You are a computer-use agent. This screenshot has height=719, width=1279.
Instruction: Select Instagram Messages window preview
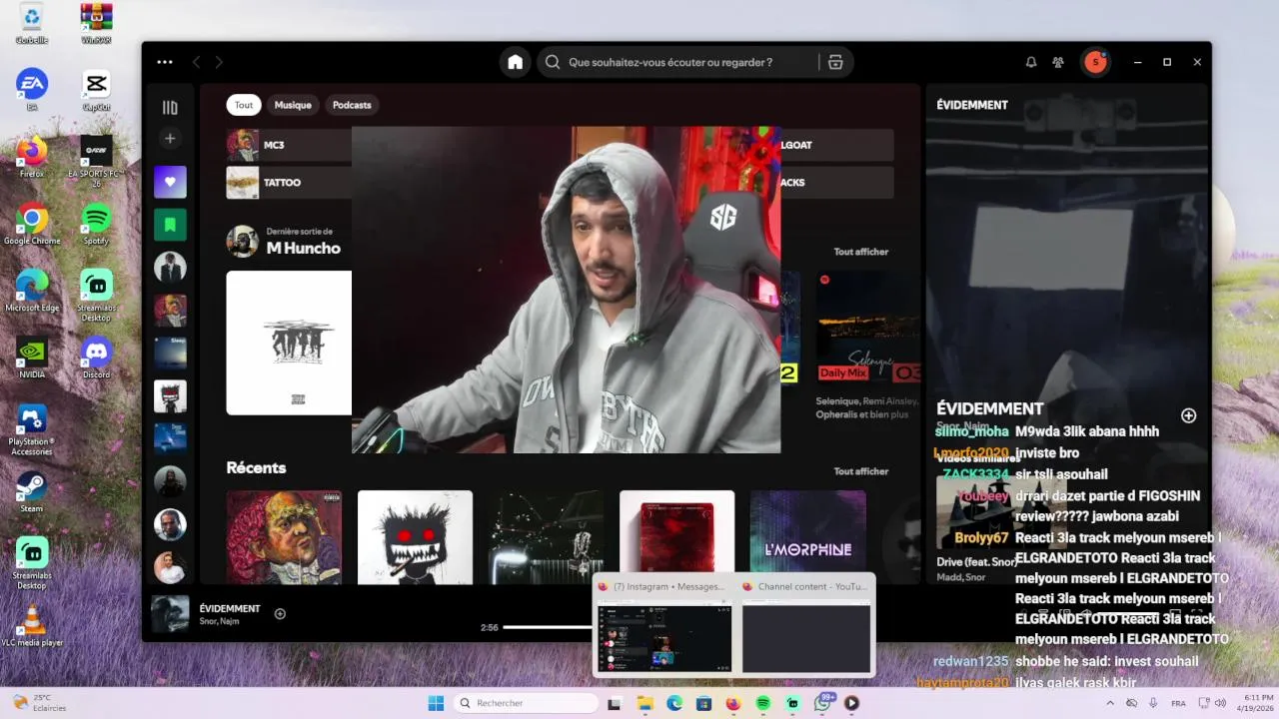tap(663, 625)
